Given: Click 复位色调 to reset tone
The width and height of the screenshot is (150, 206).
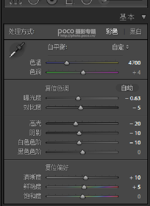Looking at the screenshot, I should coord(57,88).
